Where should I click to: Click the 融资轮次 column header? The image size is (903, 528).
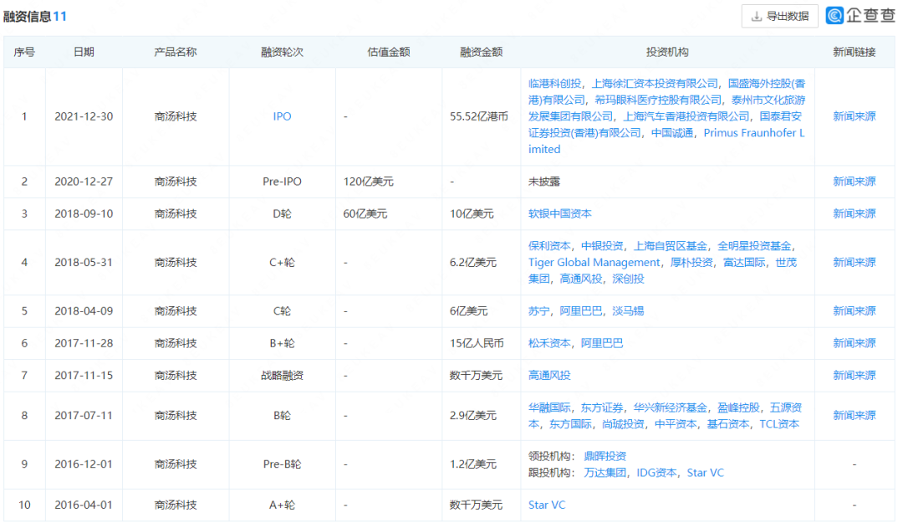pyautogui.click(x=283, y=53)
